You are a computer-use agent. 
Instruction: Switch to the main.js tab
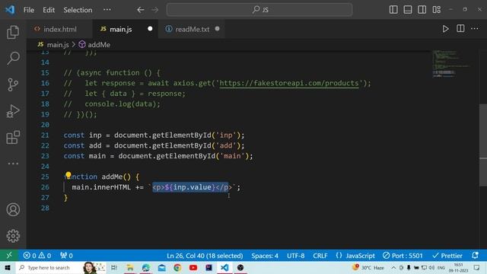tap(125, 29)
